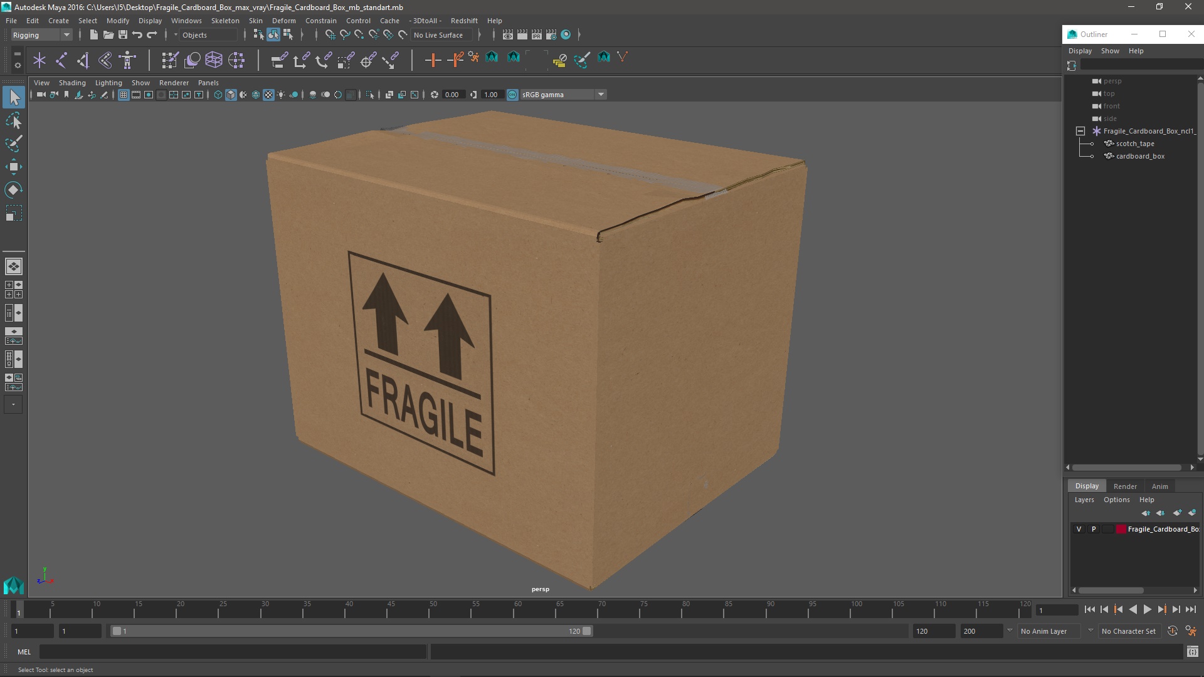The image size is (1204, 677).
Task: Choose the Bind Skin shelf icon
Action: click(105, 60)
